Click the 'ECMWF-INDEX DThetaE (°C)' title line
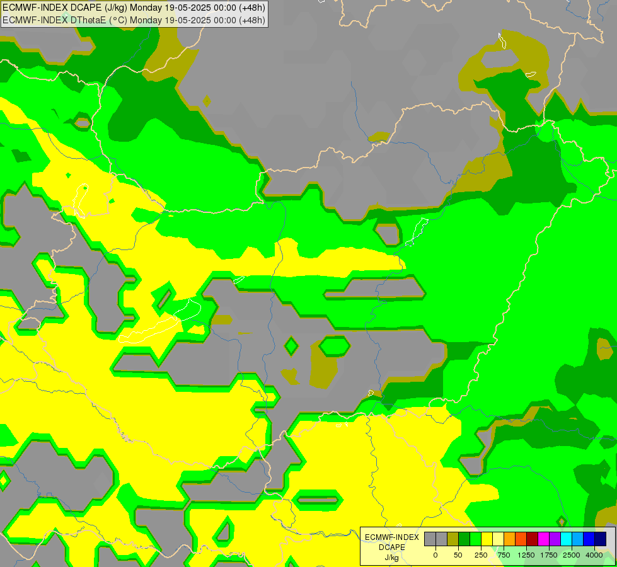The width and height of the screenshot is (617, 567). 134,20
